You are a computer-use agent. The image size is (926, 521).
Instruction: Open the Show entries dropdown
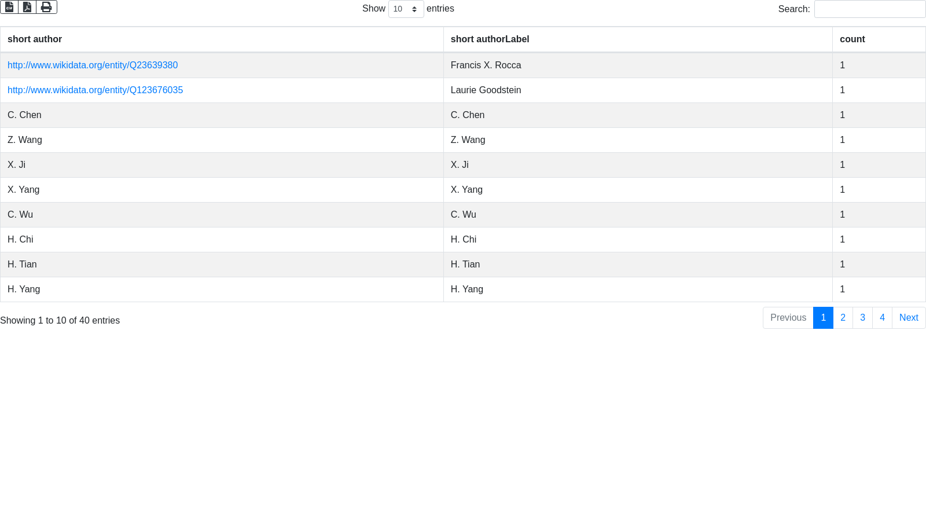(x=406, y=9)
